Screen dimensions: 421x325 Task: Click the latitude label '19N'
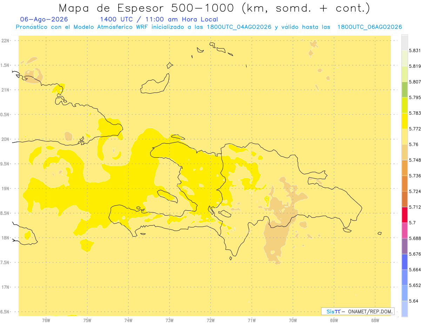coord(6,189)
